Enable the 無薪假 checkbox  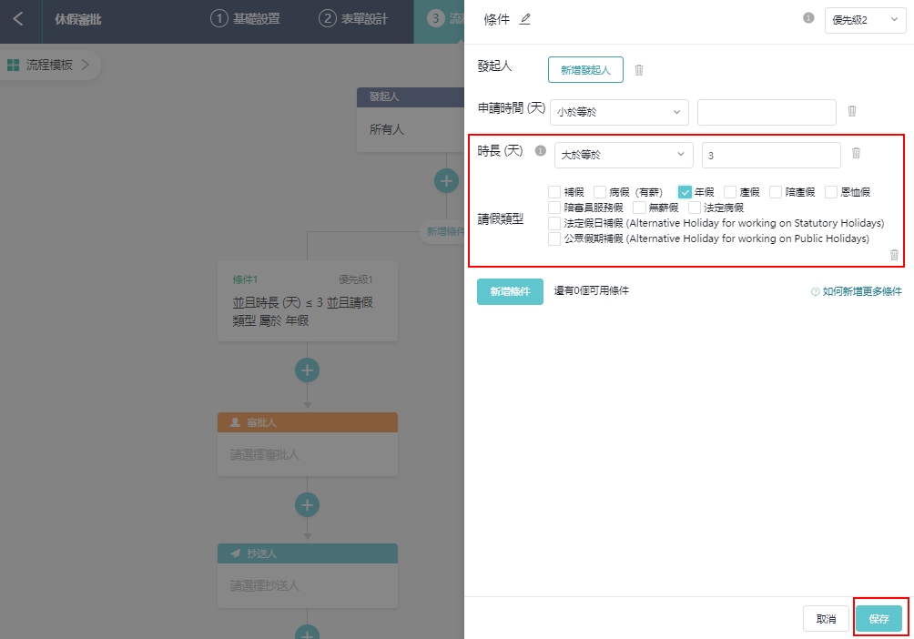[639, 208]
